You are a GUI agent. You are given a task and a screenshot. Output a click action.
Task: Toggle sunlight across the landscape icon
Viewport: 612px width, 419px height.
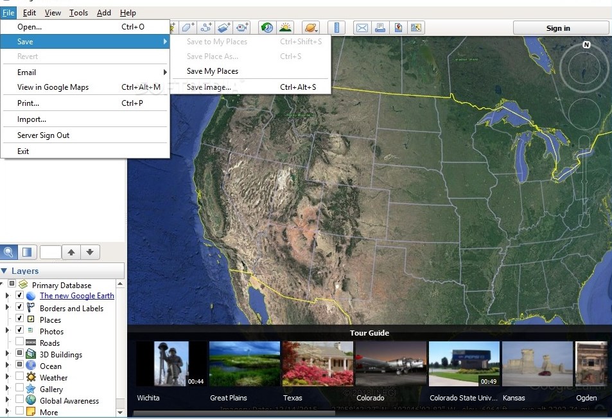point(285,28)
